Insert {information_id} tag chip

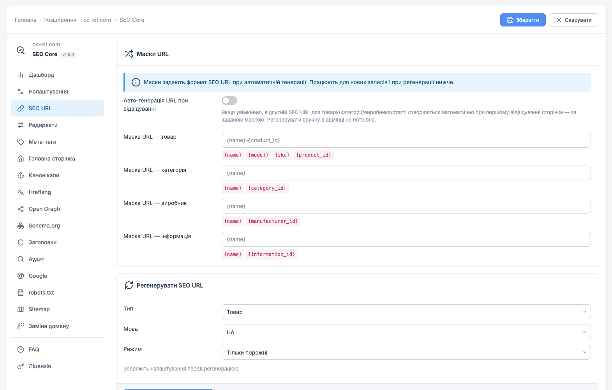(x=272, y=254)
